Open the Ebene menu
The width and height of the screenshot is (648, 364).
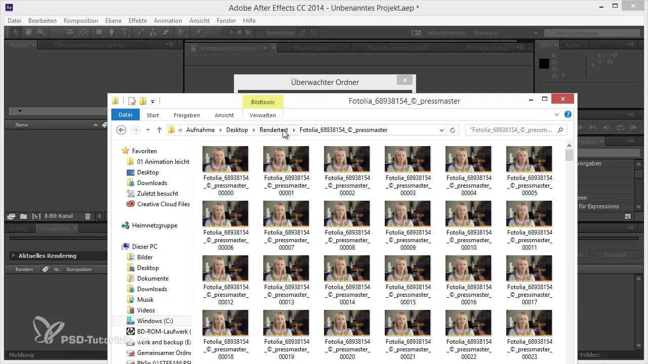[x=114, y=21]
